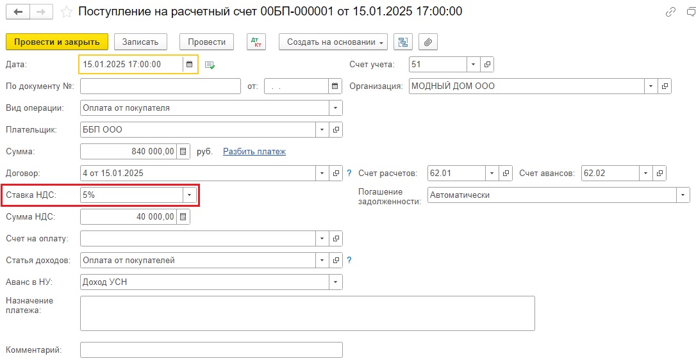Open the document structure (related documents) icon
This screenshot has height=363, width=696.
pos(403,42)
